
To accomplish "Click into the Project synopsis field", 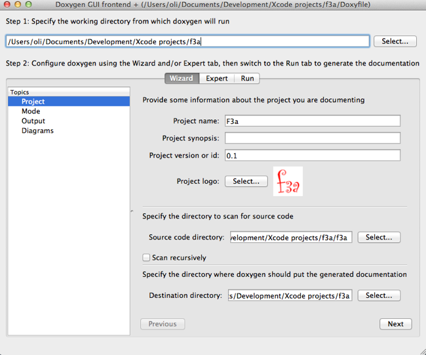I will click(x=312, y=138).
